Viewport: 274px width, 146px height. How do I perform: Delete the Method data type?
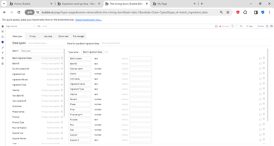tap(62, 90)
